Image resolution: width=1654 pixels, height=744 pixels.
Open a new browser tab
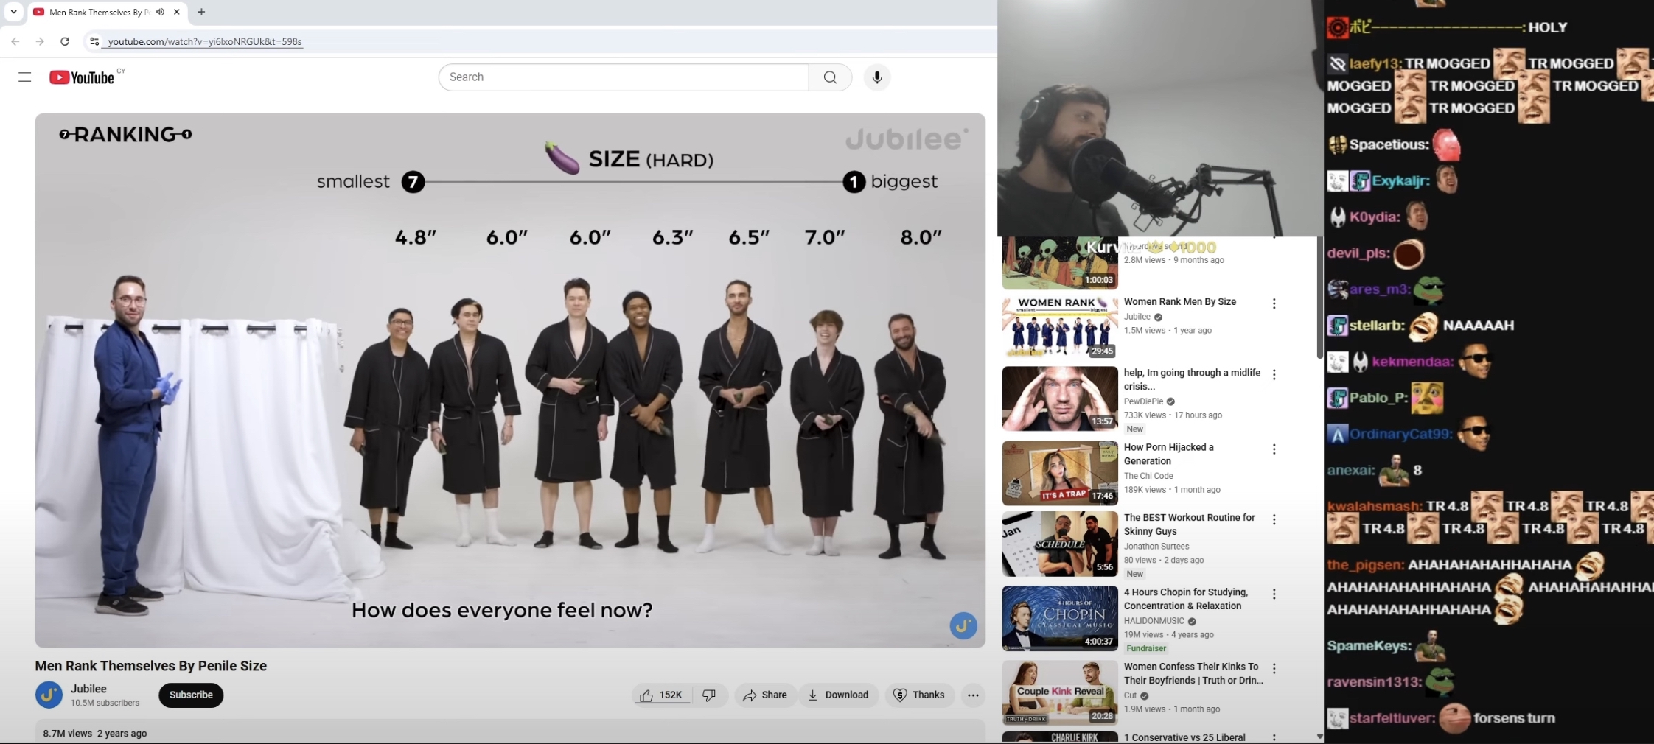(x=201, y=12)
